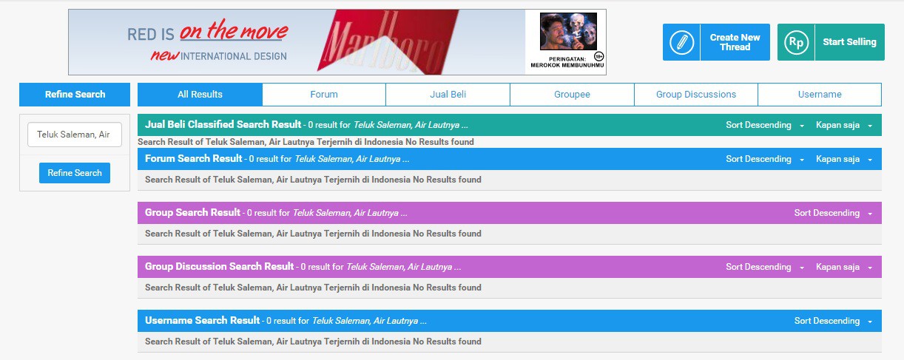Viewport: 904px width, 360px height.
Task: Click the Username Search Result heading
Action: pos(203,320)
